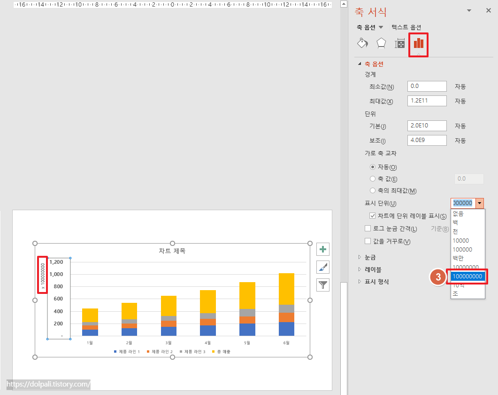Open the Axis Options bar chart tab
The width and height of the screenshot is (498, 395).
pos(418,43)
